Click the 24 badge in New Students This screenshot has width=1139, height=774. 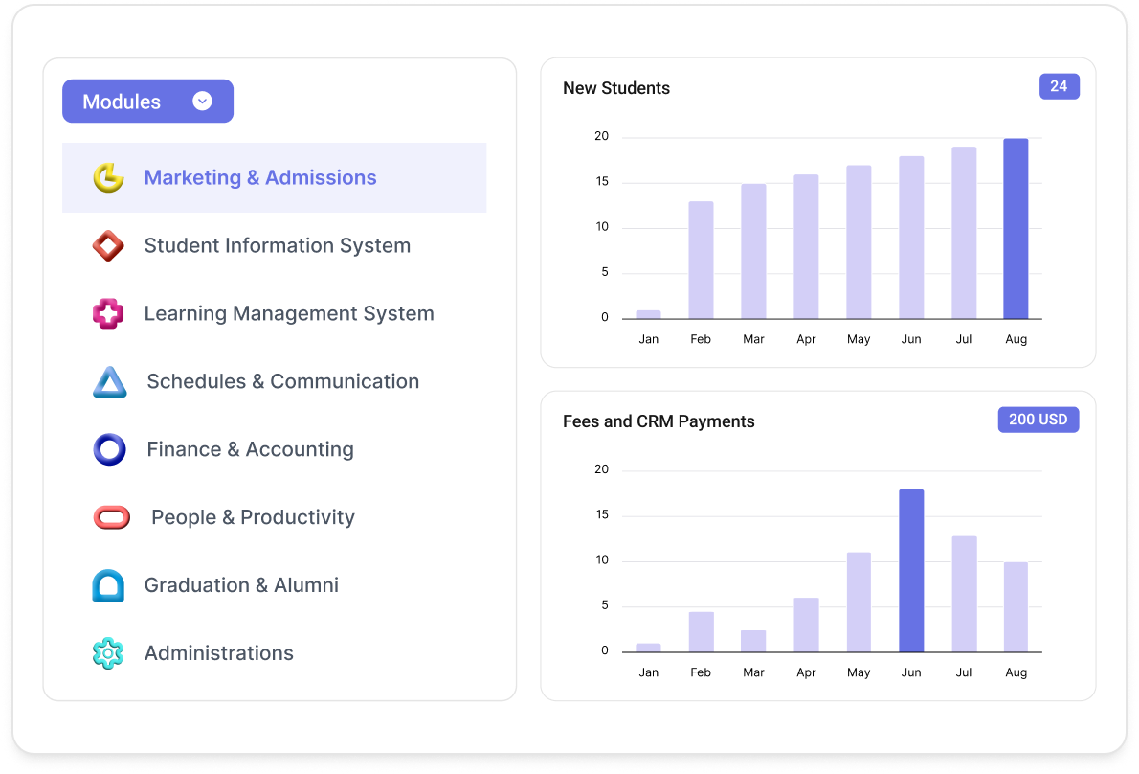click(x=1060, y=86)
